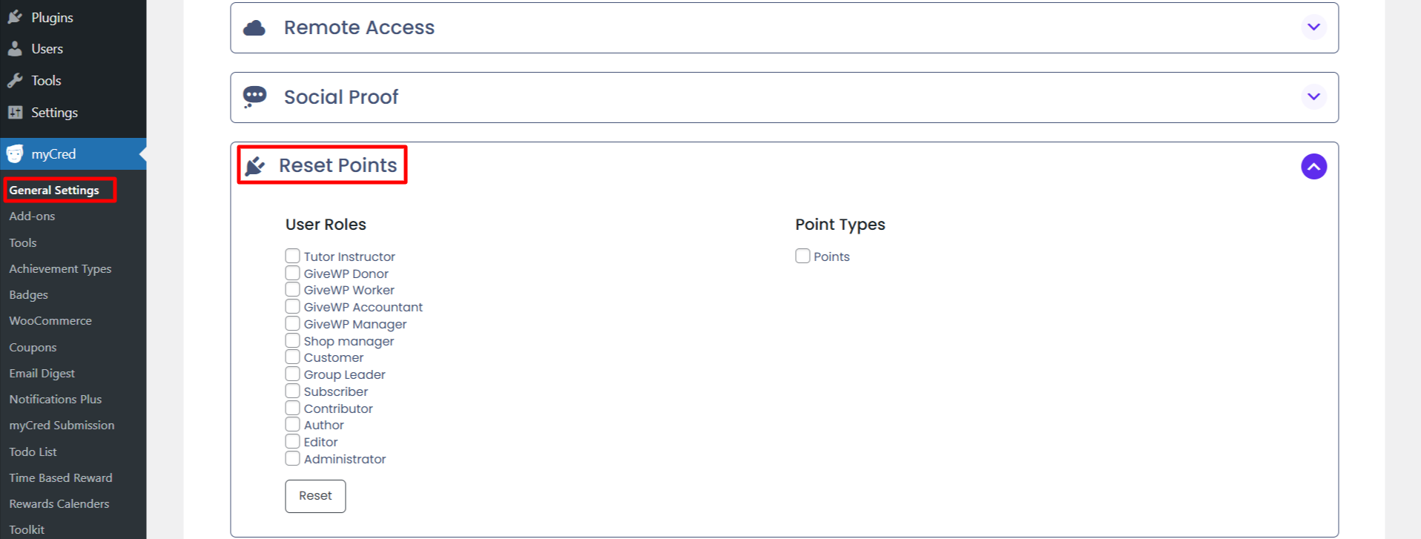Go to the Badges page

coord(28,295)
